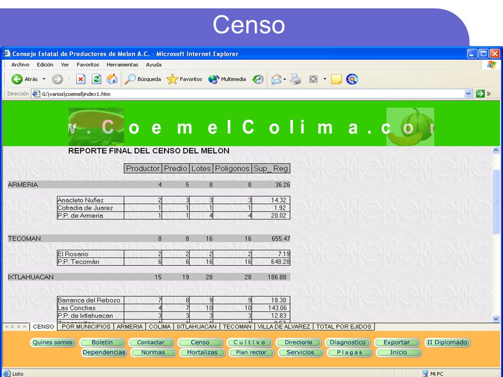Click the Sup_ Reg column header
The width and height of the screenshot is (503, 377).
click(271, 169)
